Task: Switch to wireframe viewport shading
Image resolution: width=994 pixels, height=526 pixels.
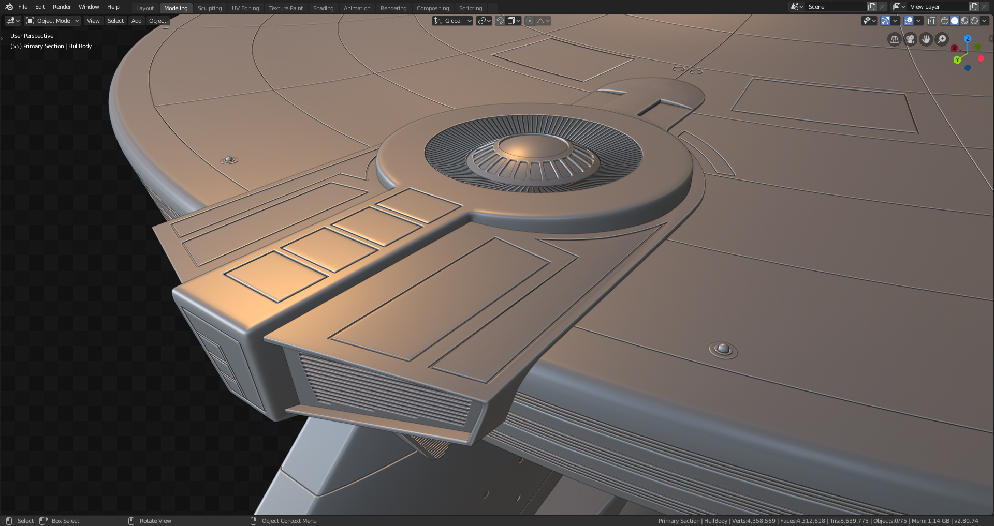Action: (x=945, y=21)
